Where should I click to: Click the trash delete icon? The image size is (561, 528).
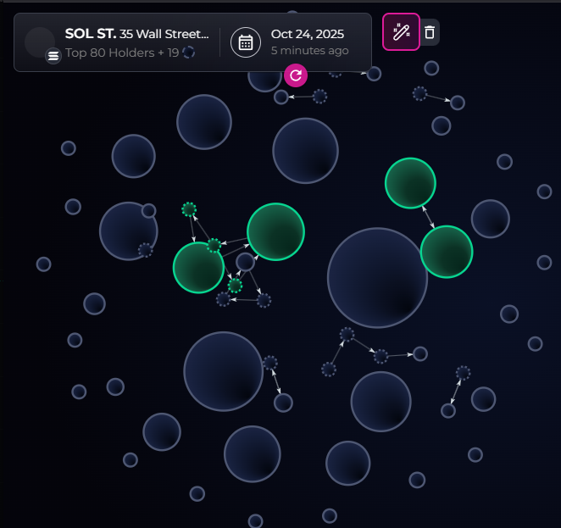(x=430, y=32)
